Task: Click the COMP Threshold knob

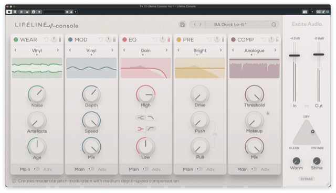Action: tap(254, 94)
